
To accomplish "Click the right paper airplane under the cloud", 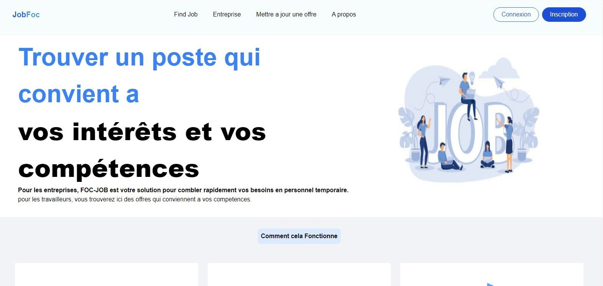I will [x=499, y=82].
